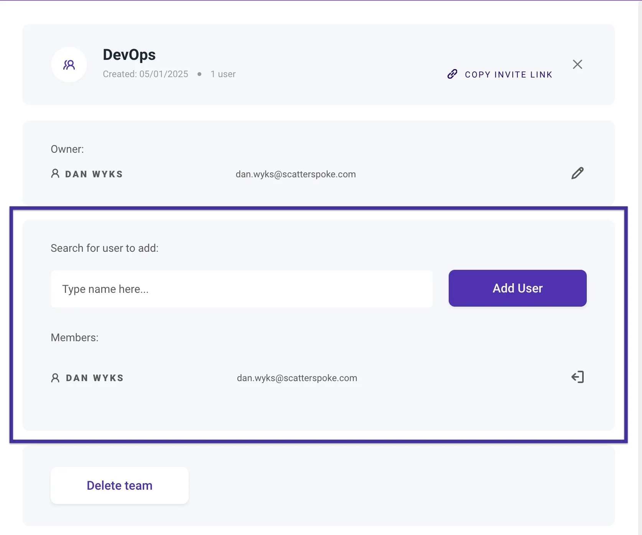Click the '1 user' count text
Screen dimensions: 642x535
[223, 74]
